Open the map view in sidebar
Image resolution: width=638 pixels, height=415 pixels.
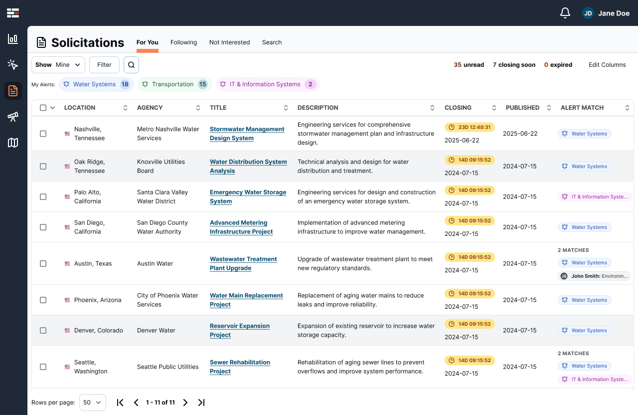[13, 143]
